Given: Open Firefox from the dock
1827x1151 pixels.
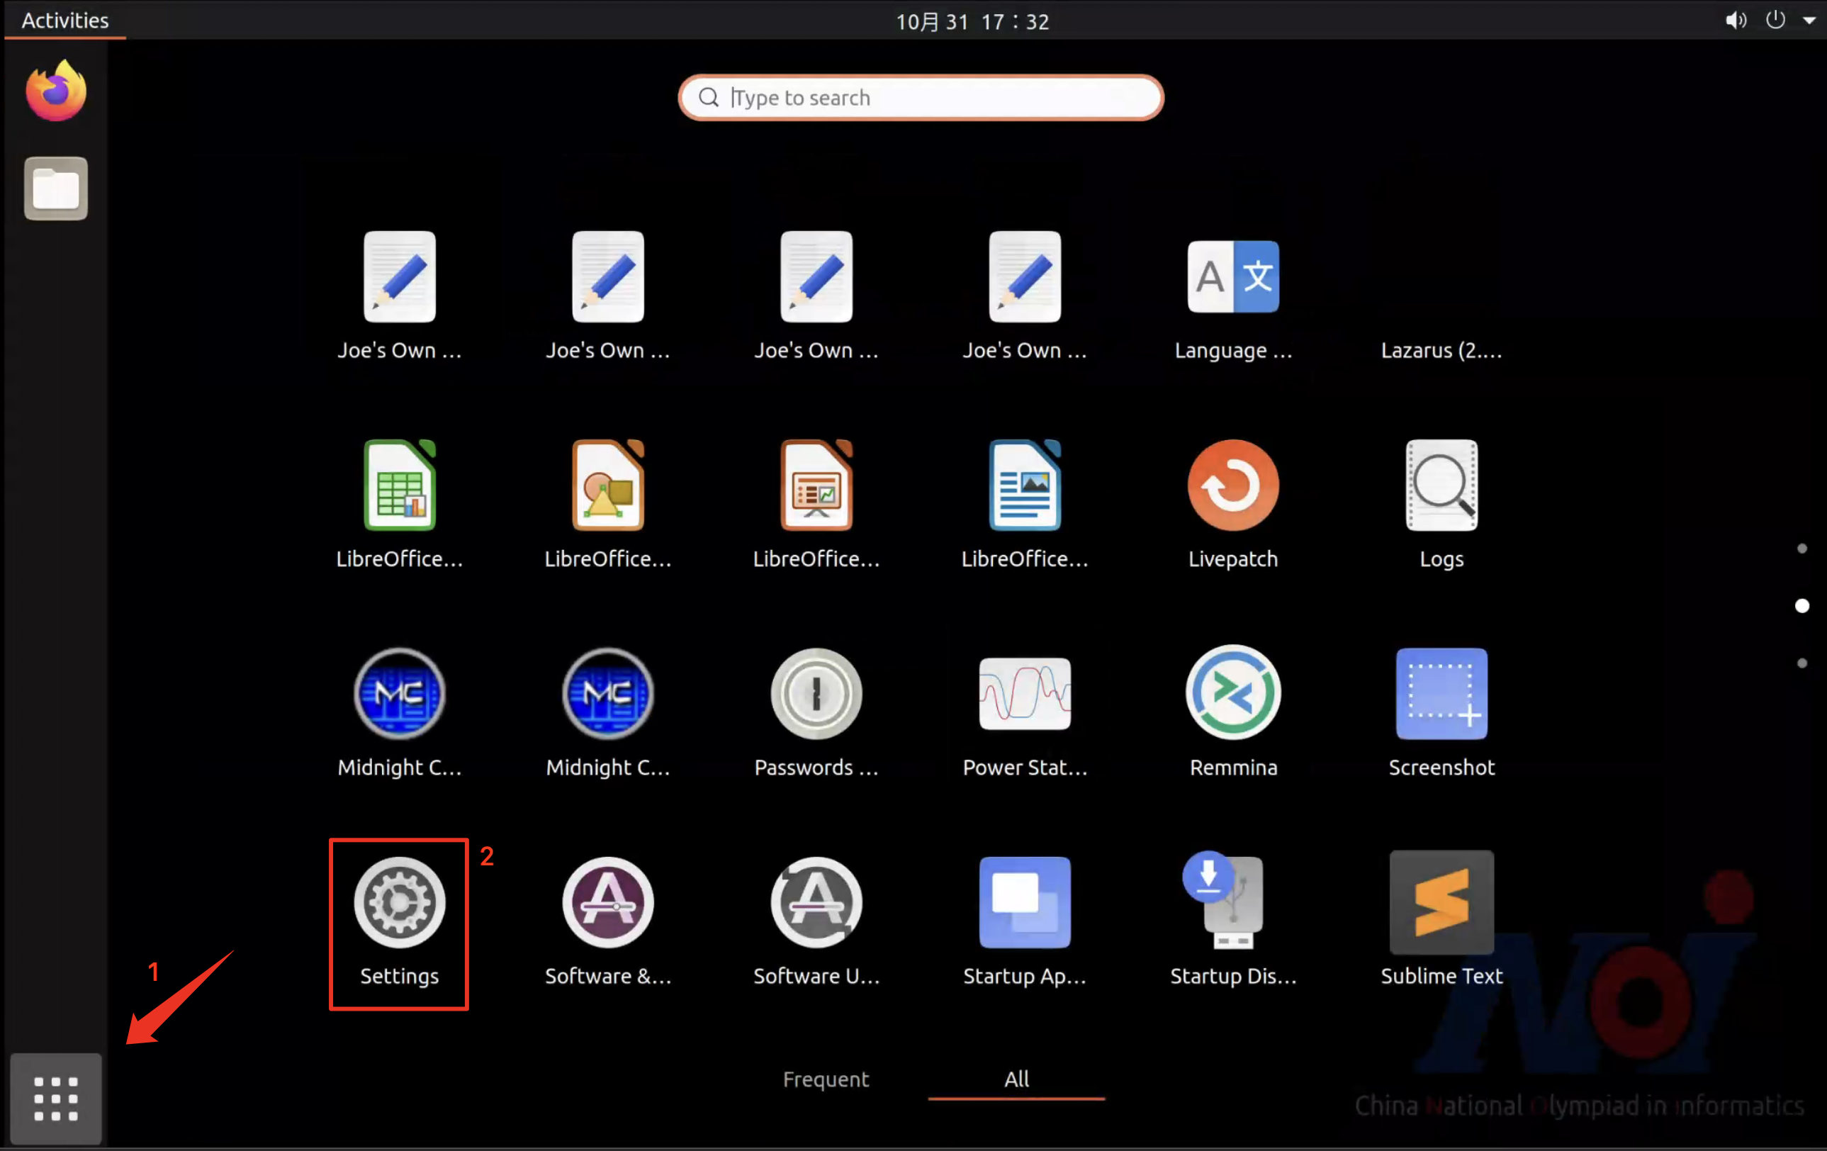Looking at the screenshot, I should click(x=56, y=91).
